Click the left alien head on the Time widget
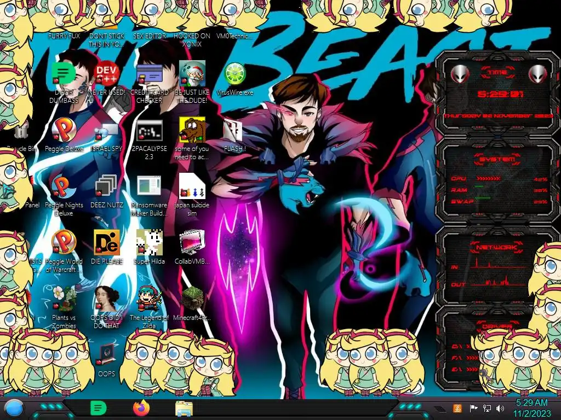 point(460,74)
